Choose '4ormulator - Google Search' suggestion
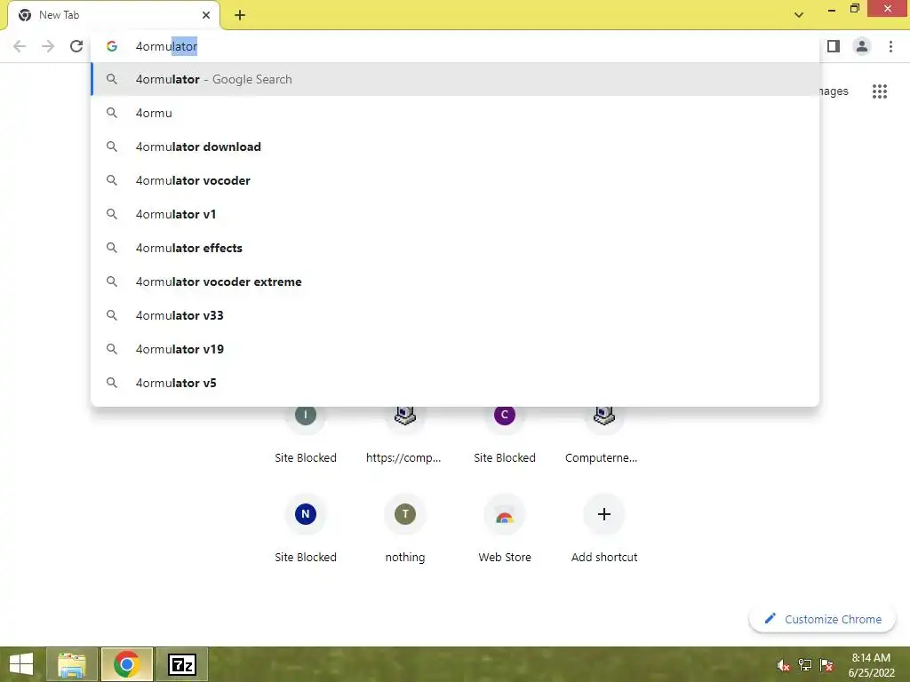 456,79
